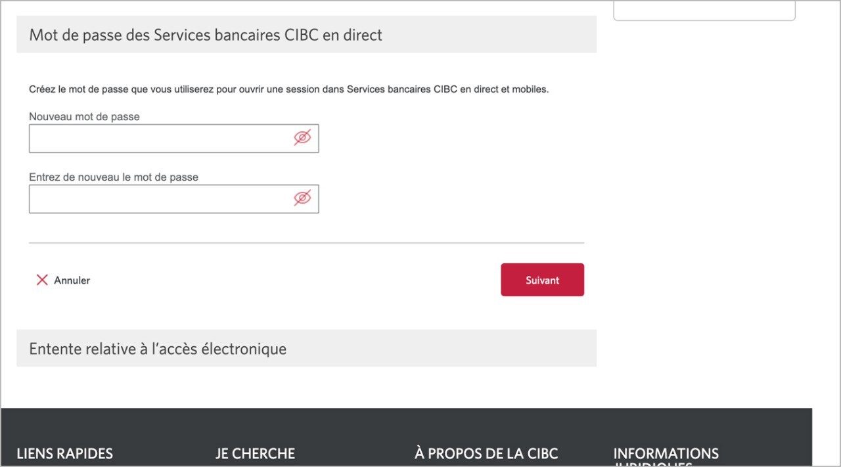Viewport: 841px width, 467px height.
Task: Click the Nouveau mot de passe label
Action: (84, 116)
